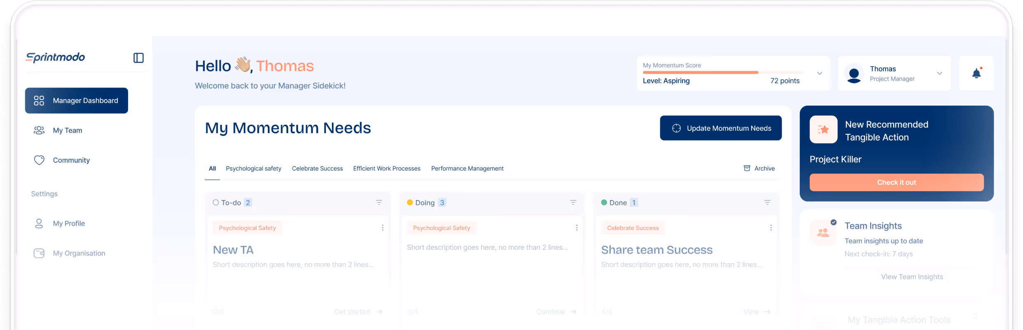This screenshot has width=1023, height=330.
Task: Switch to Efficient Work Processes tab
Action: pos(387,168)
